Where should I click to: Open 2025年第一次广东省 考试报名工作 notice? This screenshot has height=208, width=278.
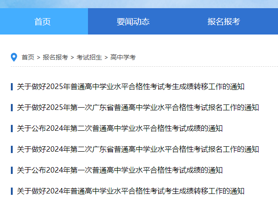coord(138,108)
